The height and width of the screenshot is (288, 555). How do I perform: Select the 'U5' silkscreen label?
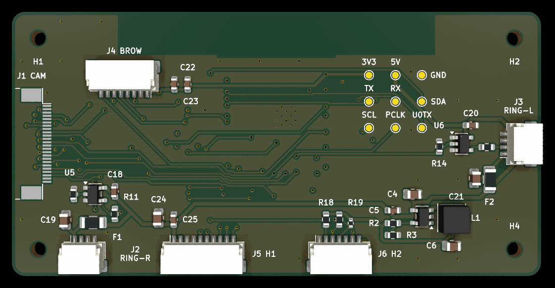pyautogui.click(x=70, y=172)
